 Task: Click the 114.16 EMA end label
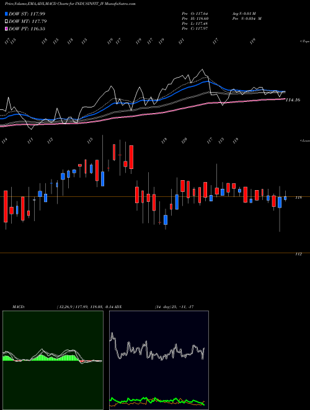(x=293, y=100)
